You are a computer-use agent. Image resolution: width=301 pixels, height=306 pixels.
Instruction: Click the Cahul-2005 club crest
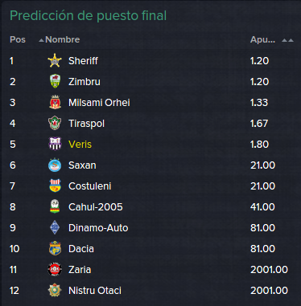point(55,206)
